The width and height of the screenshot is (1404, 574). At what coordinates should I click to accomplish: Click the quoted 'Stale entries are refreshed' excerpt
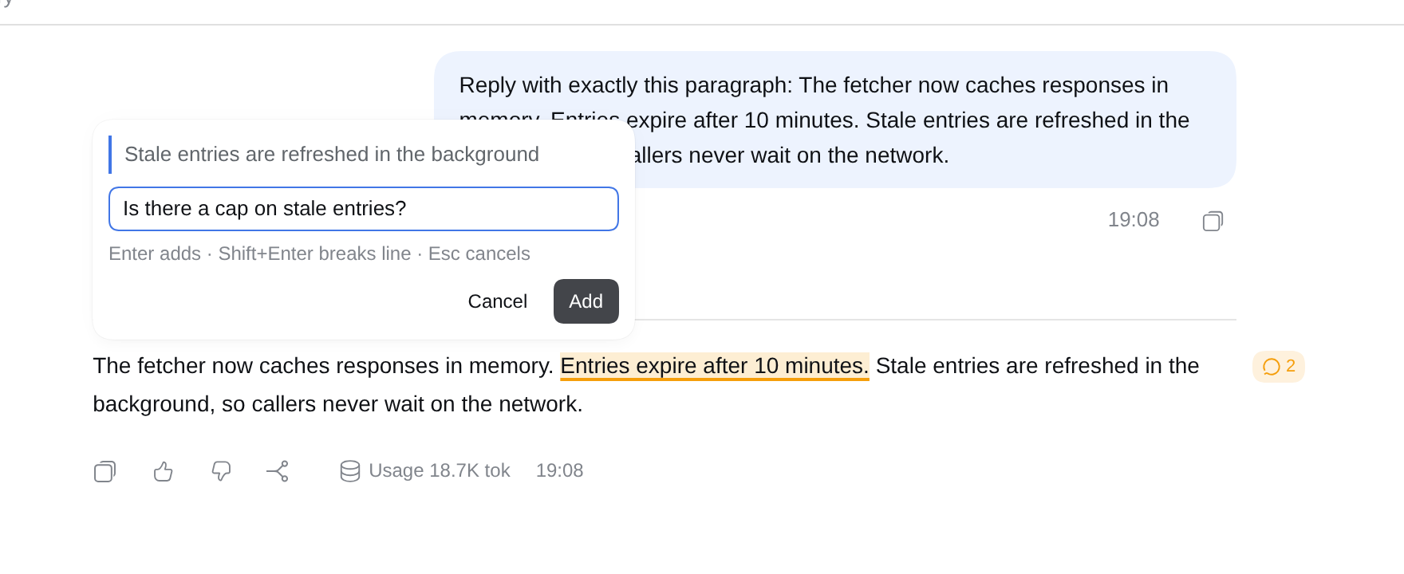point(332,155)
